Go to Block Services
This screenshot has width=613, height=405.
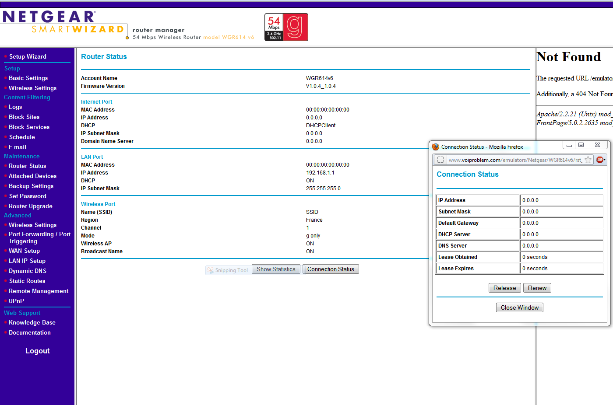coord(29,127)
